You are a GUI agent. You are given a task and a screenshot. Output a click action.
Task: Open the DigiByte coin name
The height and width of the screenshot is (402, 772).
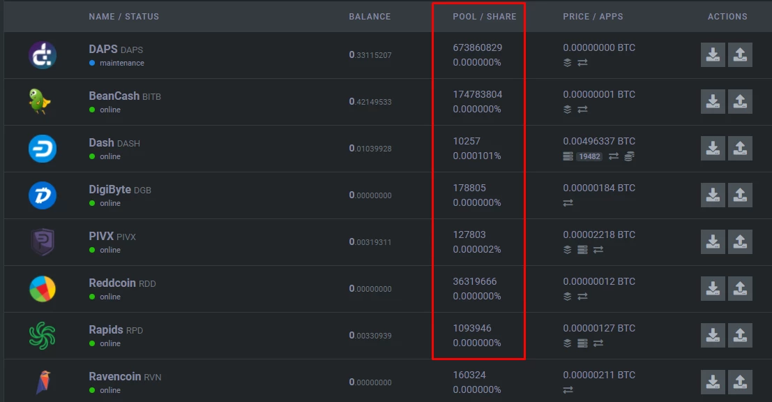(x=109, y=190)
